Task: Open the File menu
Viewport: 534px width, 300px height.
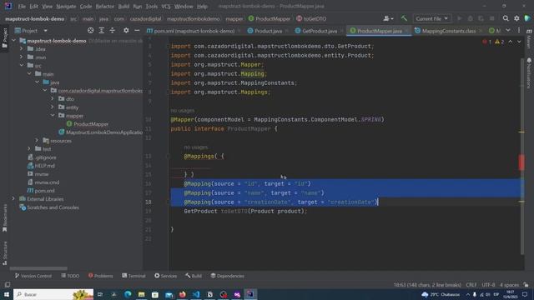Action: (x=22, y=6)
